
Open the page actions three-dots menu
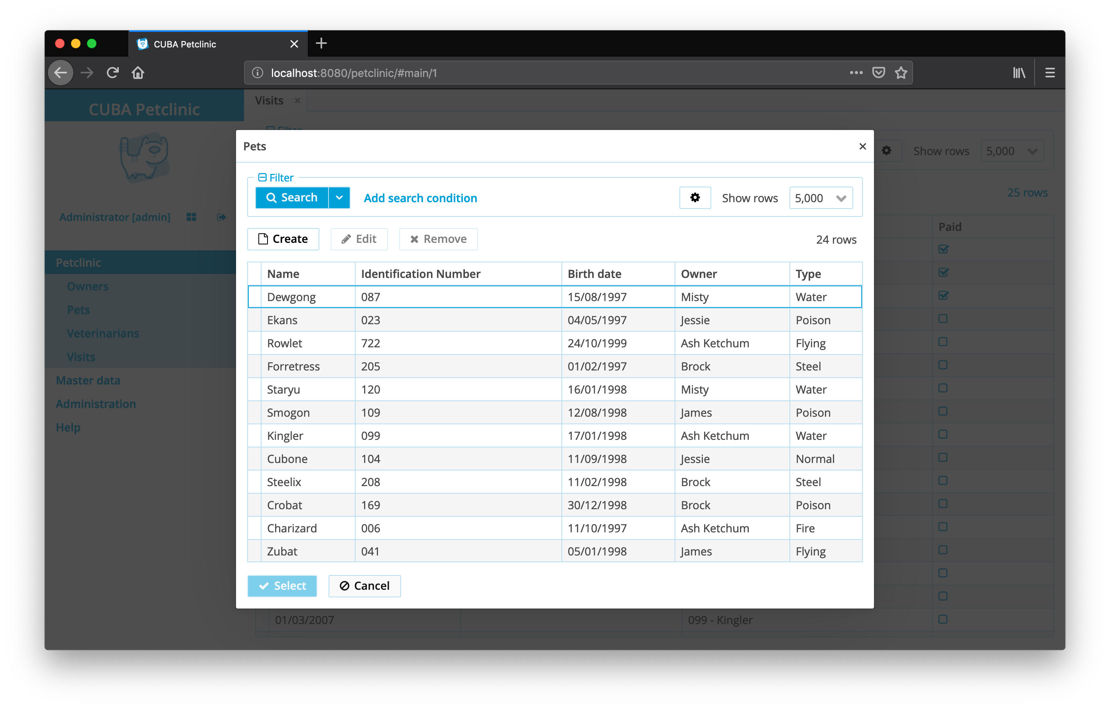tap(856, 73)
